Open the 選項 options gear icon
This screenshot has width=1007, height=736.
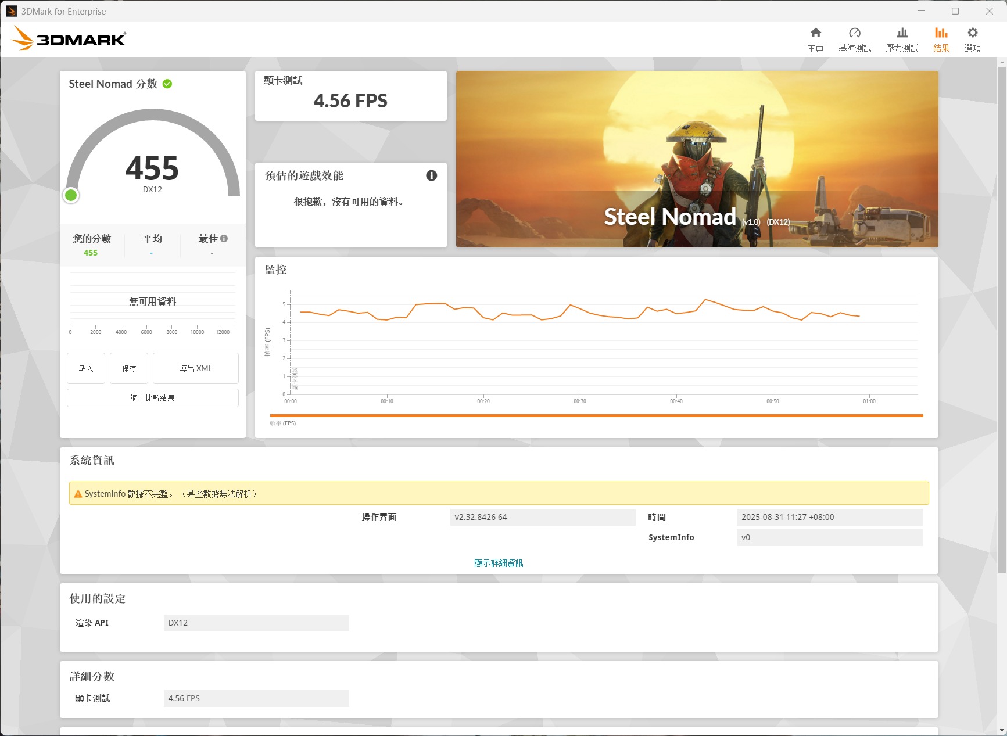973,33
